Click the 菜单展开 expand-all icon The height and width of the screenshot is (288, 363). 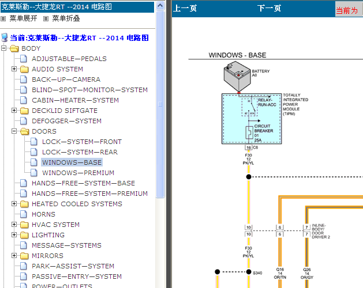pos(3,19)
